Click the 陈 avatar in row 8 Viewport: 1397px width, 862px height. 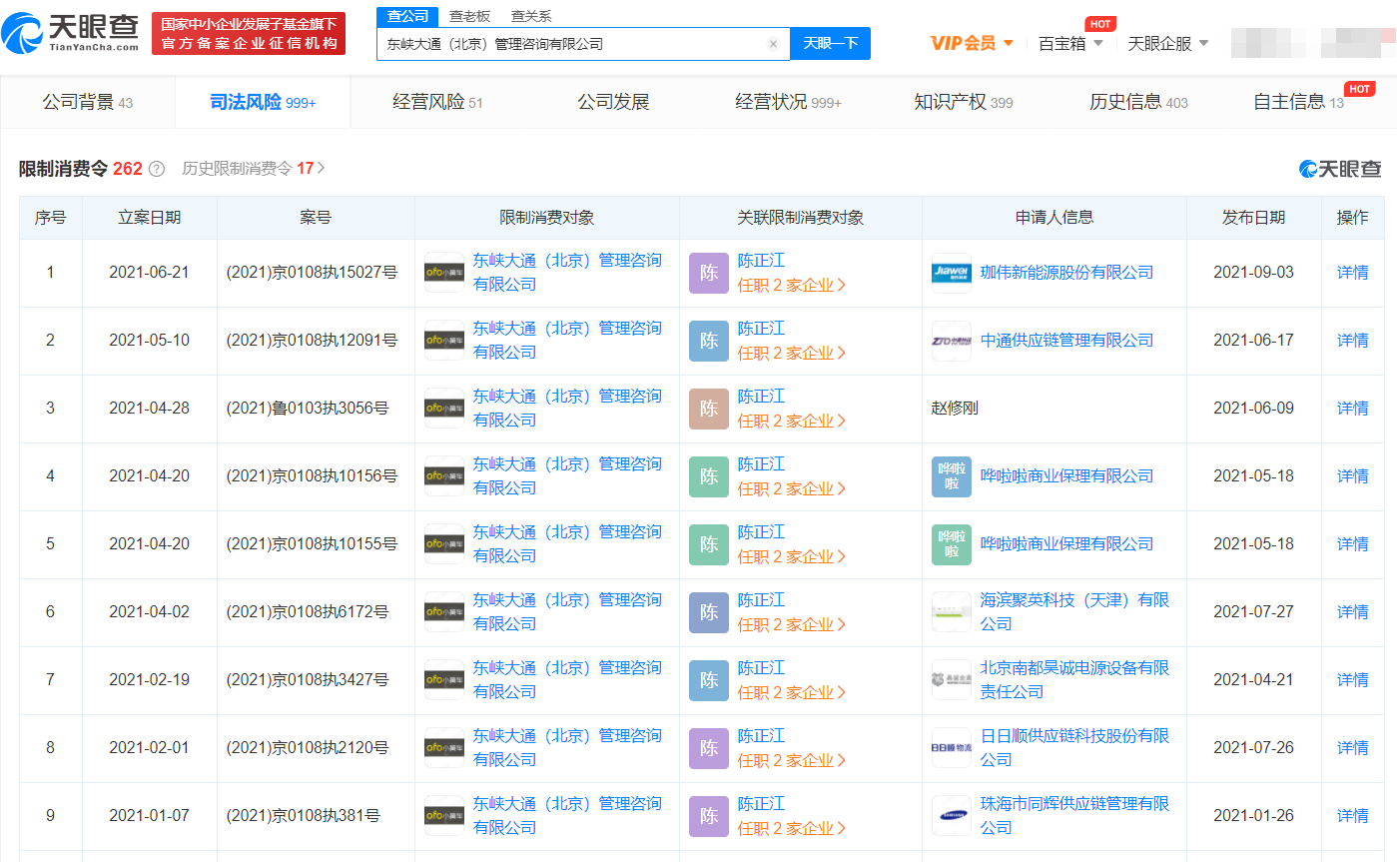point(709,748)
